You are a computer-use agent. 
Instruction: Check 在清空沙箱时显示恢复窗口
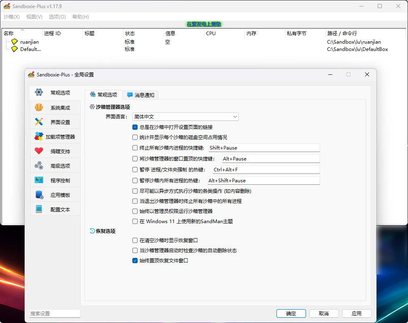tap(135, 241)
